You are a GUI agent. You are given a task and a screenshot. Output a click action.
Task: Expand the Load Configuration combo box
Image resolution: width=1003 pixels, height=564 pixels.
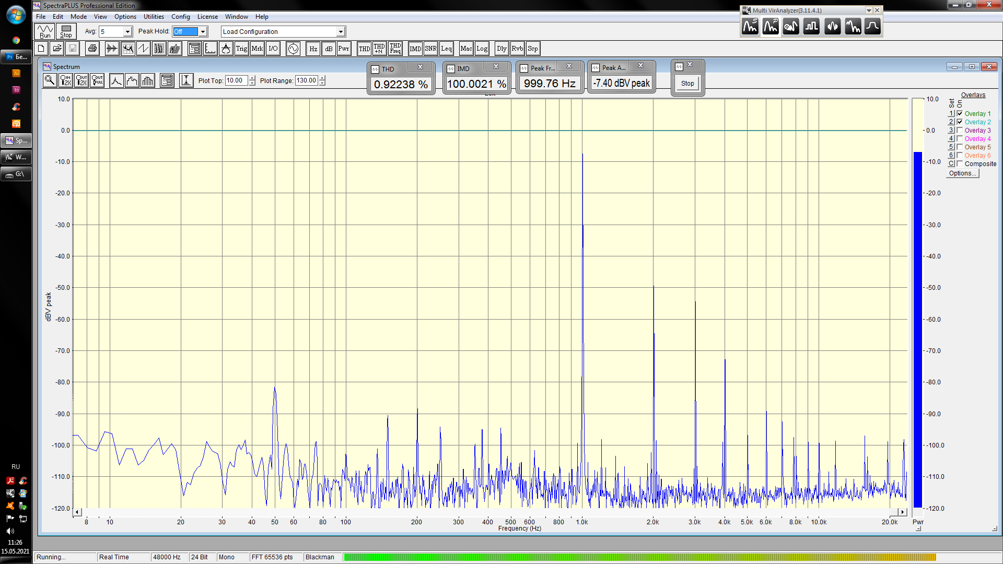(x=340, y=32)
